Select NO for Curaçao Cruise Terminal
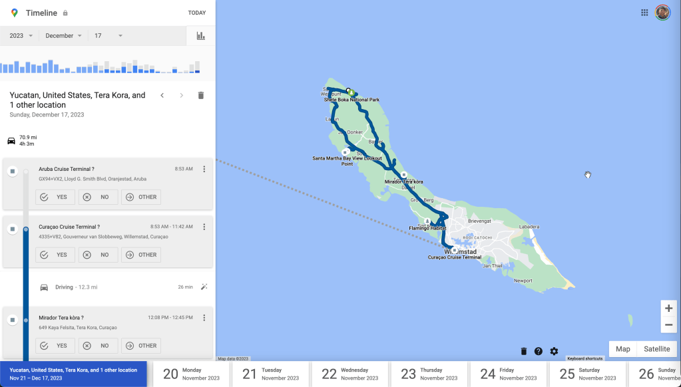The image size is (681, 387). [x=98, y=255]
